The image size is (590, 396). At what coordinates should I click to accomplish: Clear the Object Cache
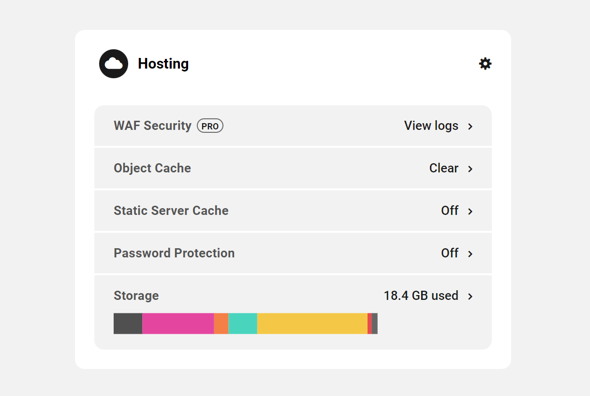point(443,168)
